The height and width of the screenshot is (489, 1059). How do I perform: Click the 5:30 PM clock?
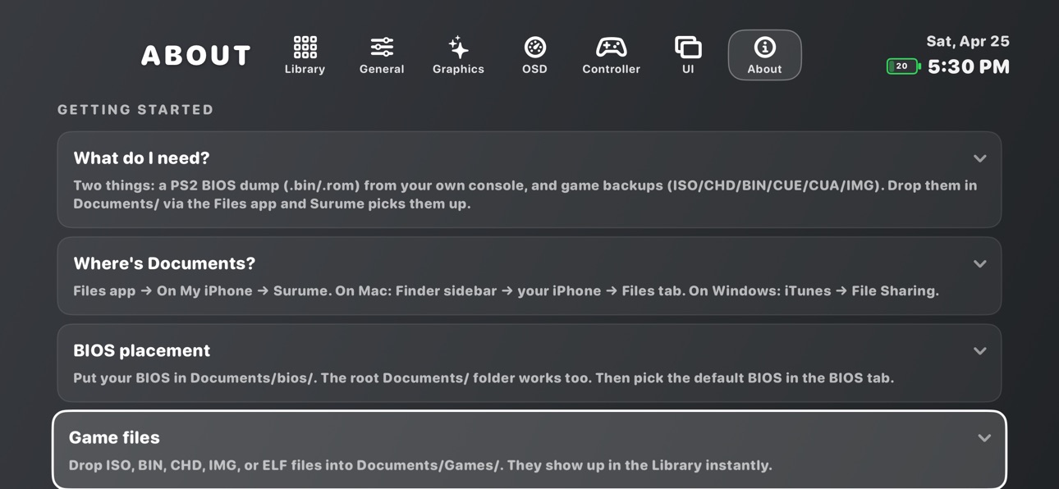click(x=969, y=66)
